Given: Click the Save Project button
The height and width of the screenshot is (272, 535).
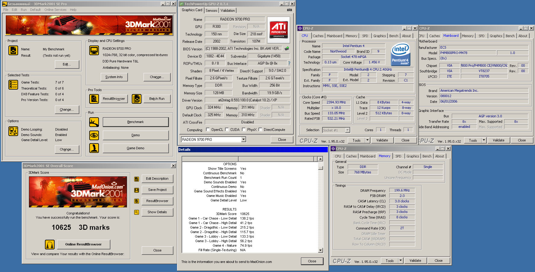Looking at the screenshot, I should (x=157, y=190).
